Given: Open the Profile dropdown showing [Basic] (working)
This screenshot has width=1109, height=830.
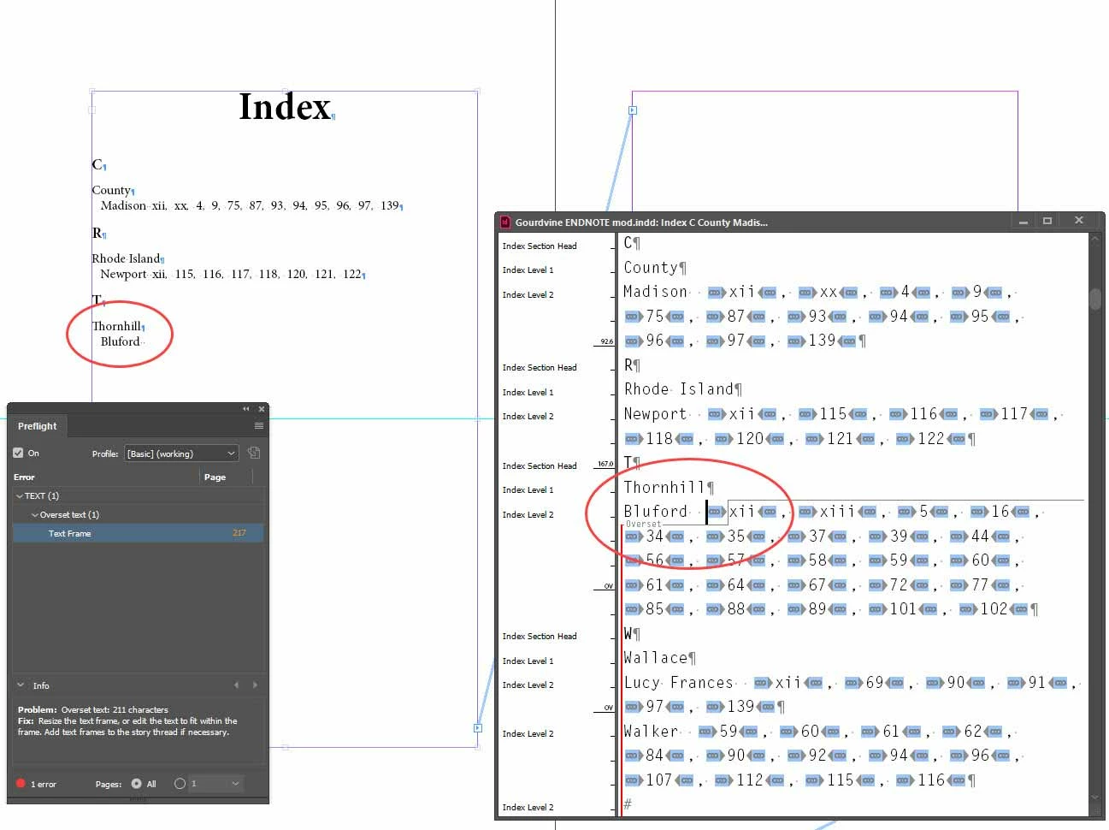Looking at the screenshot, I should tap(181, 454).
